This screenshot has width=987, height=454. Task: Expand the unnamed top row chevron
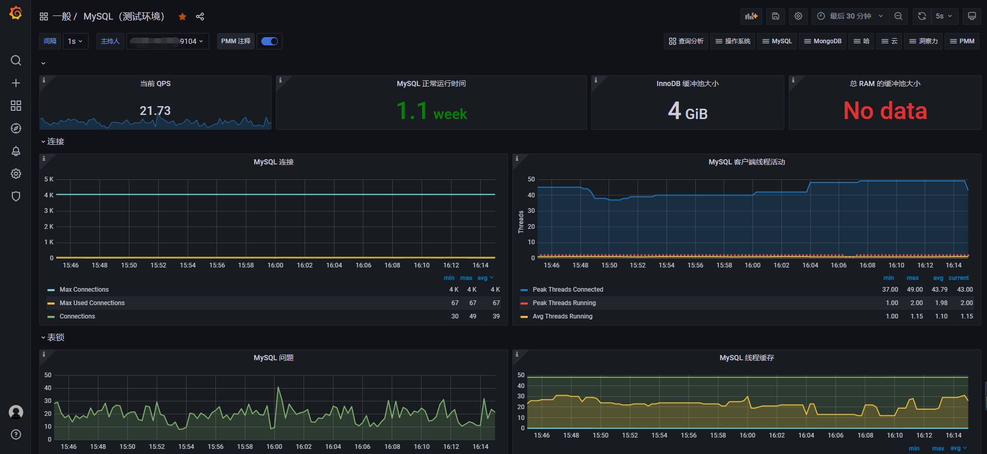tap(43, 63)
